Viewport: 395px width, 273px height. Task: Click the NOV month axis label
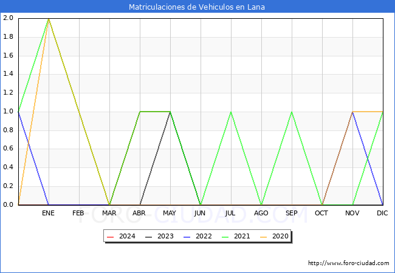pyautogui.click(x=352, y=213)
